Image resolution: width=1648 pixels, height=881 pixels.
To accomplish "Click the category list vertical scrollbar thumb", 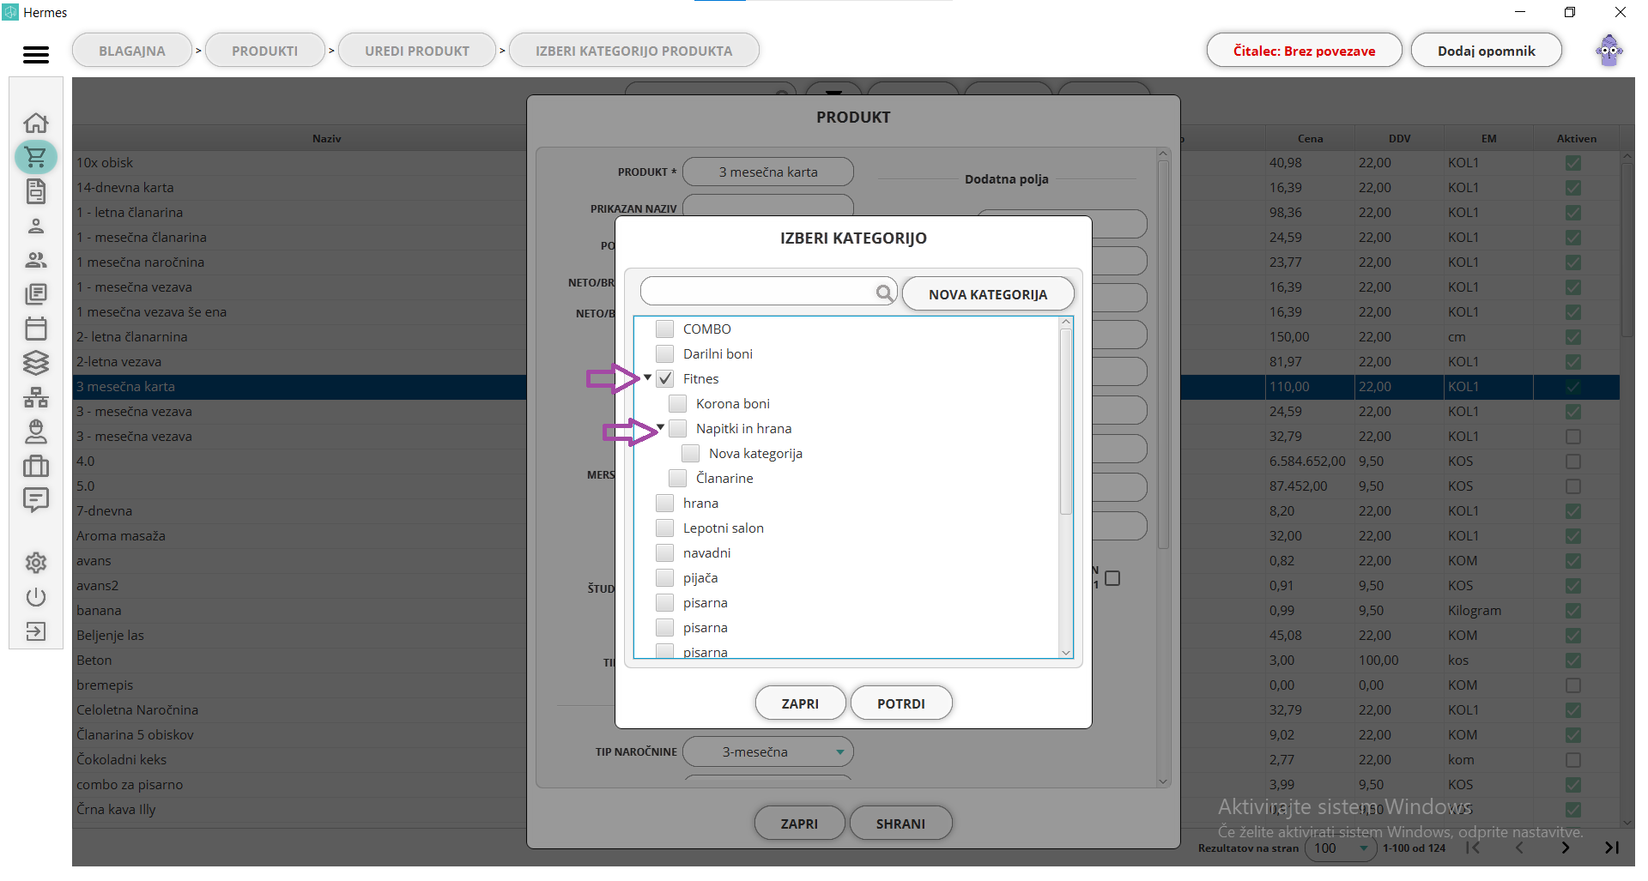I will coord(1066,422).
